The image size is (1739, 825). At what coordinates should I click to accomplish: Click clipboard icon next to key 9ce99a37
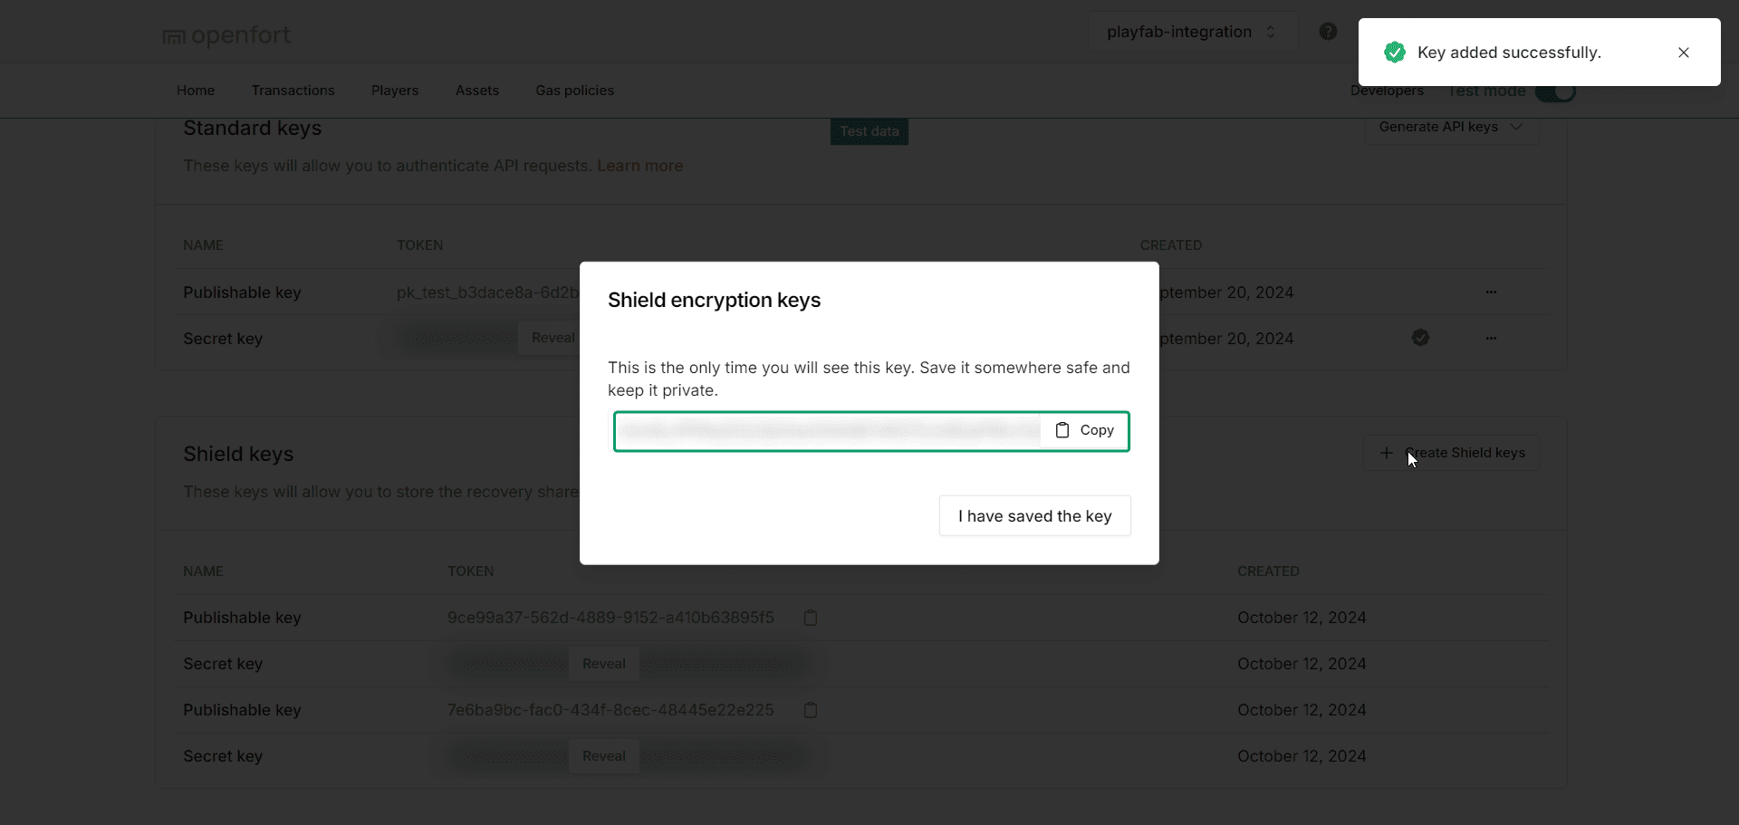(810, 617)
